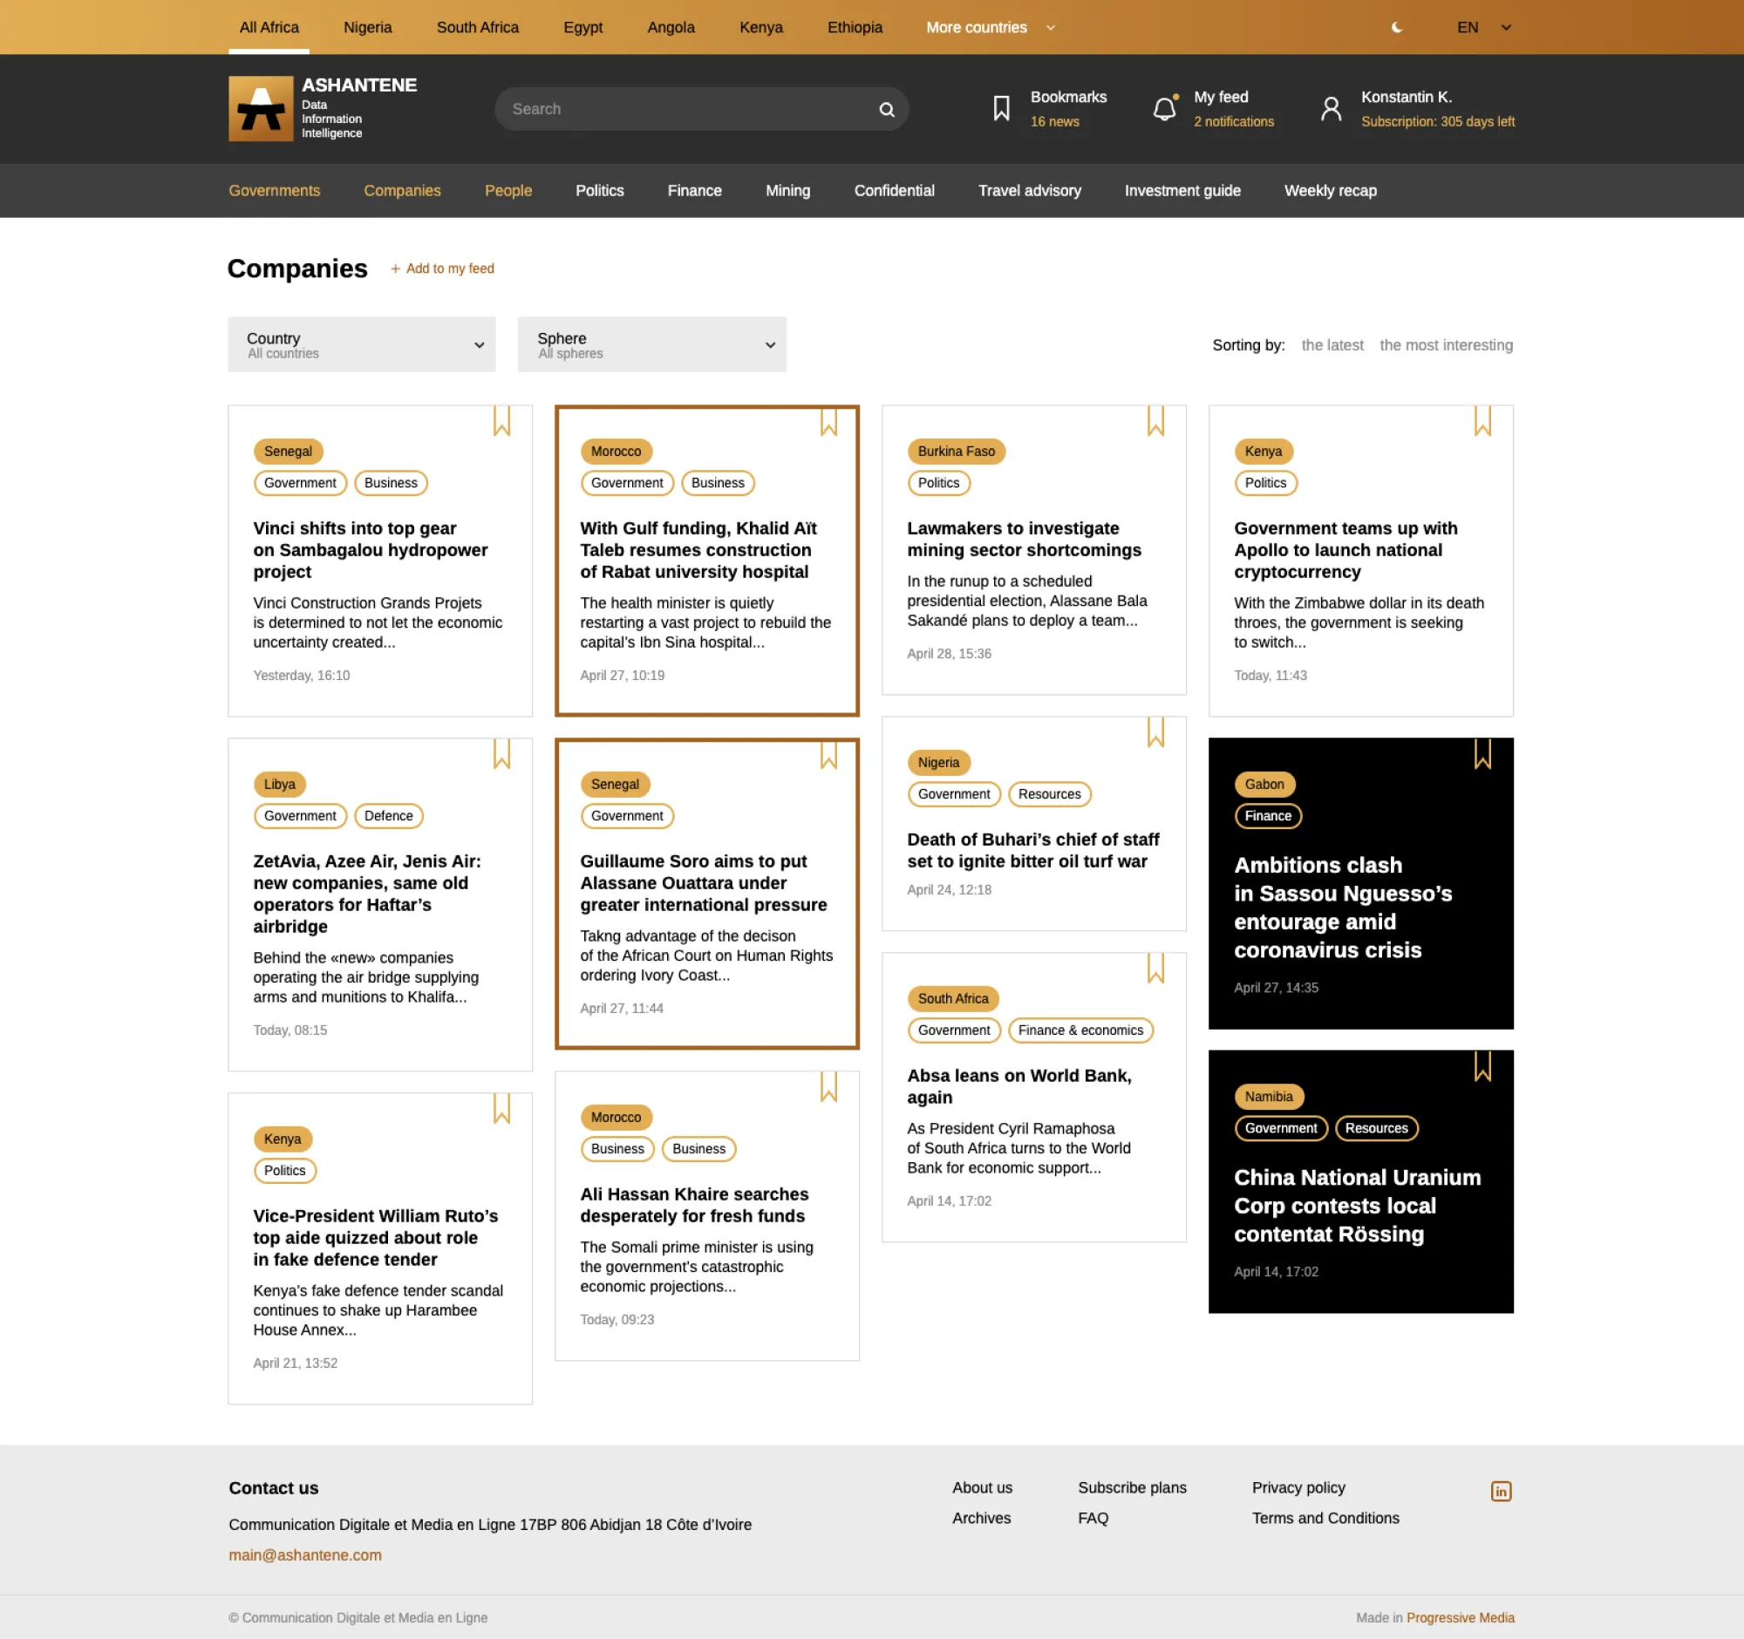Open the Bookmarks icon in header

click(1001, 109)
